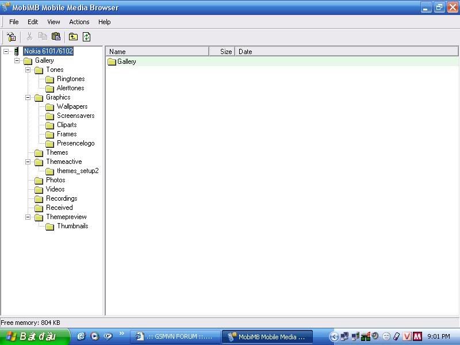This screenshot has height=345, width=460.
Task: Click the MobiMB title bar application icon
Action: (x=6, y=7)
